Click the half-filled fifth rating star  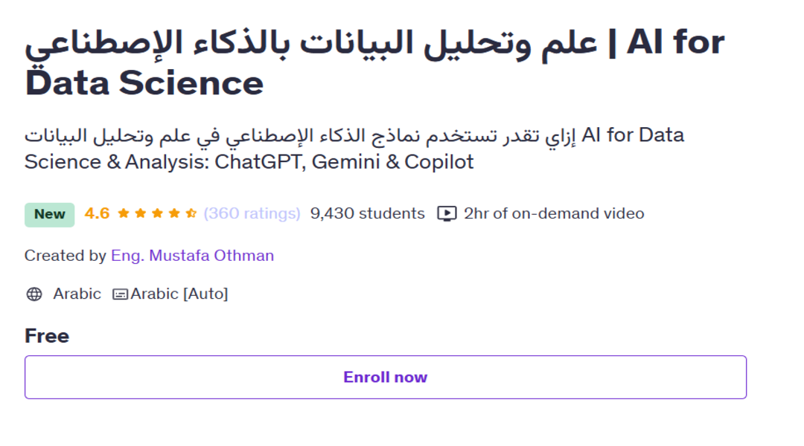pos(191,214)
